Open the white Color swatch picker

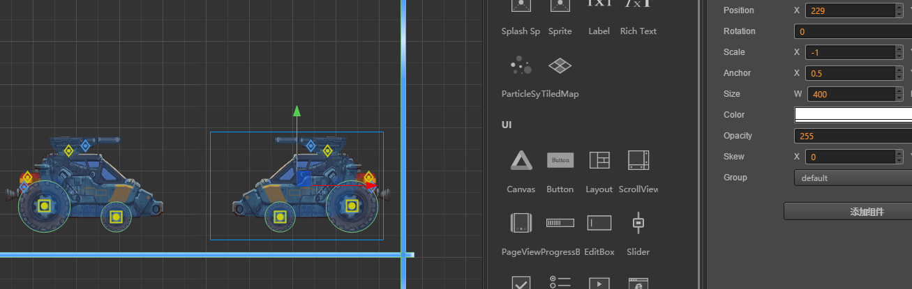coord(853,115)
